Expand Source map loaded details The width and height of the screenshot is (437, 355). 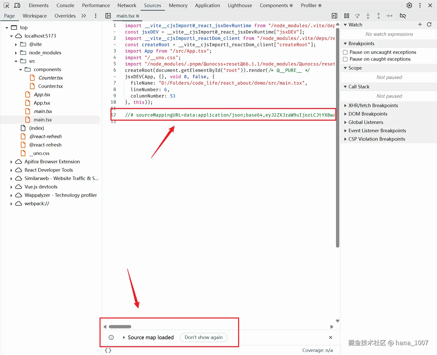click(124, 337)
